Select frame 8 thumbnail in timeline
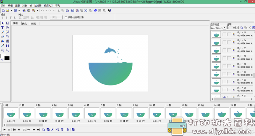 pyautogui.click(x=124, y=113)
